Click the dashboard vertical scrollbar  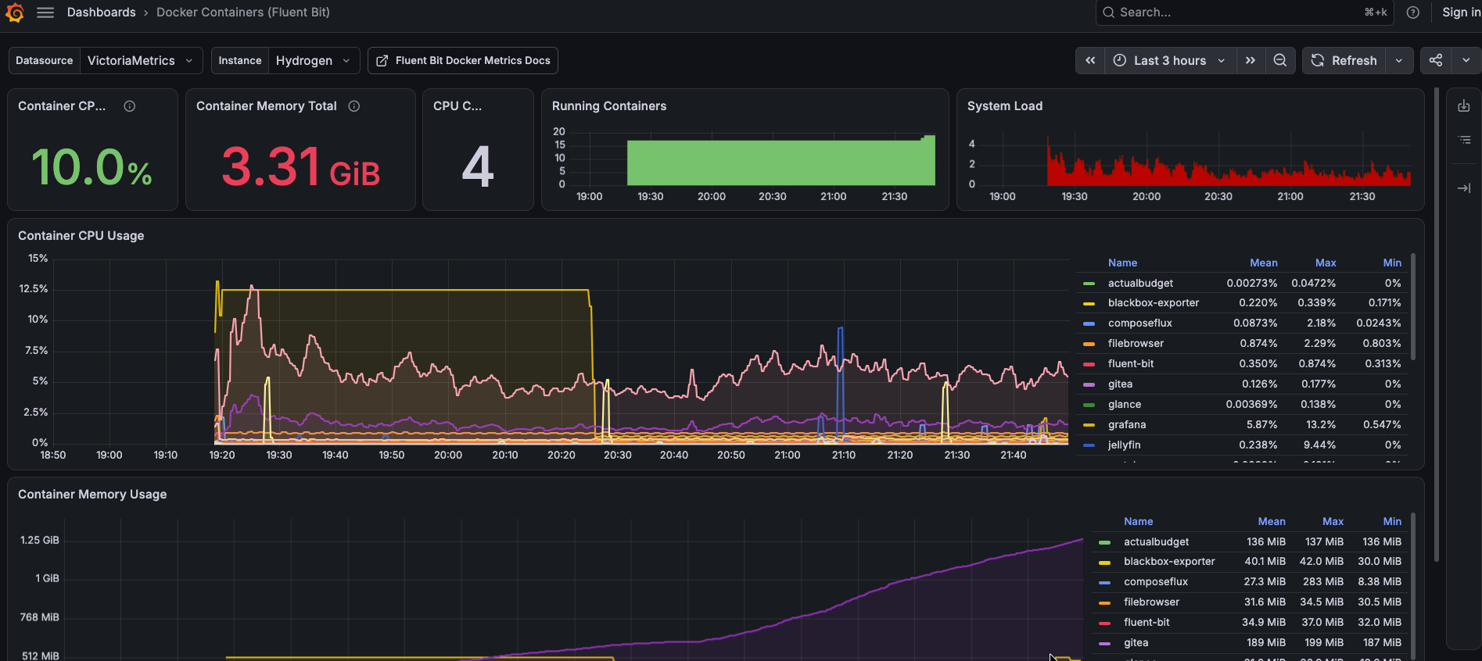point(1437,324)
